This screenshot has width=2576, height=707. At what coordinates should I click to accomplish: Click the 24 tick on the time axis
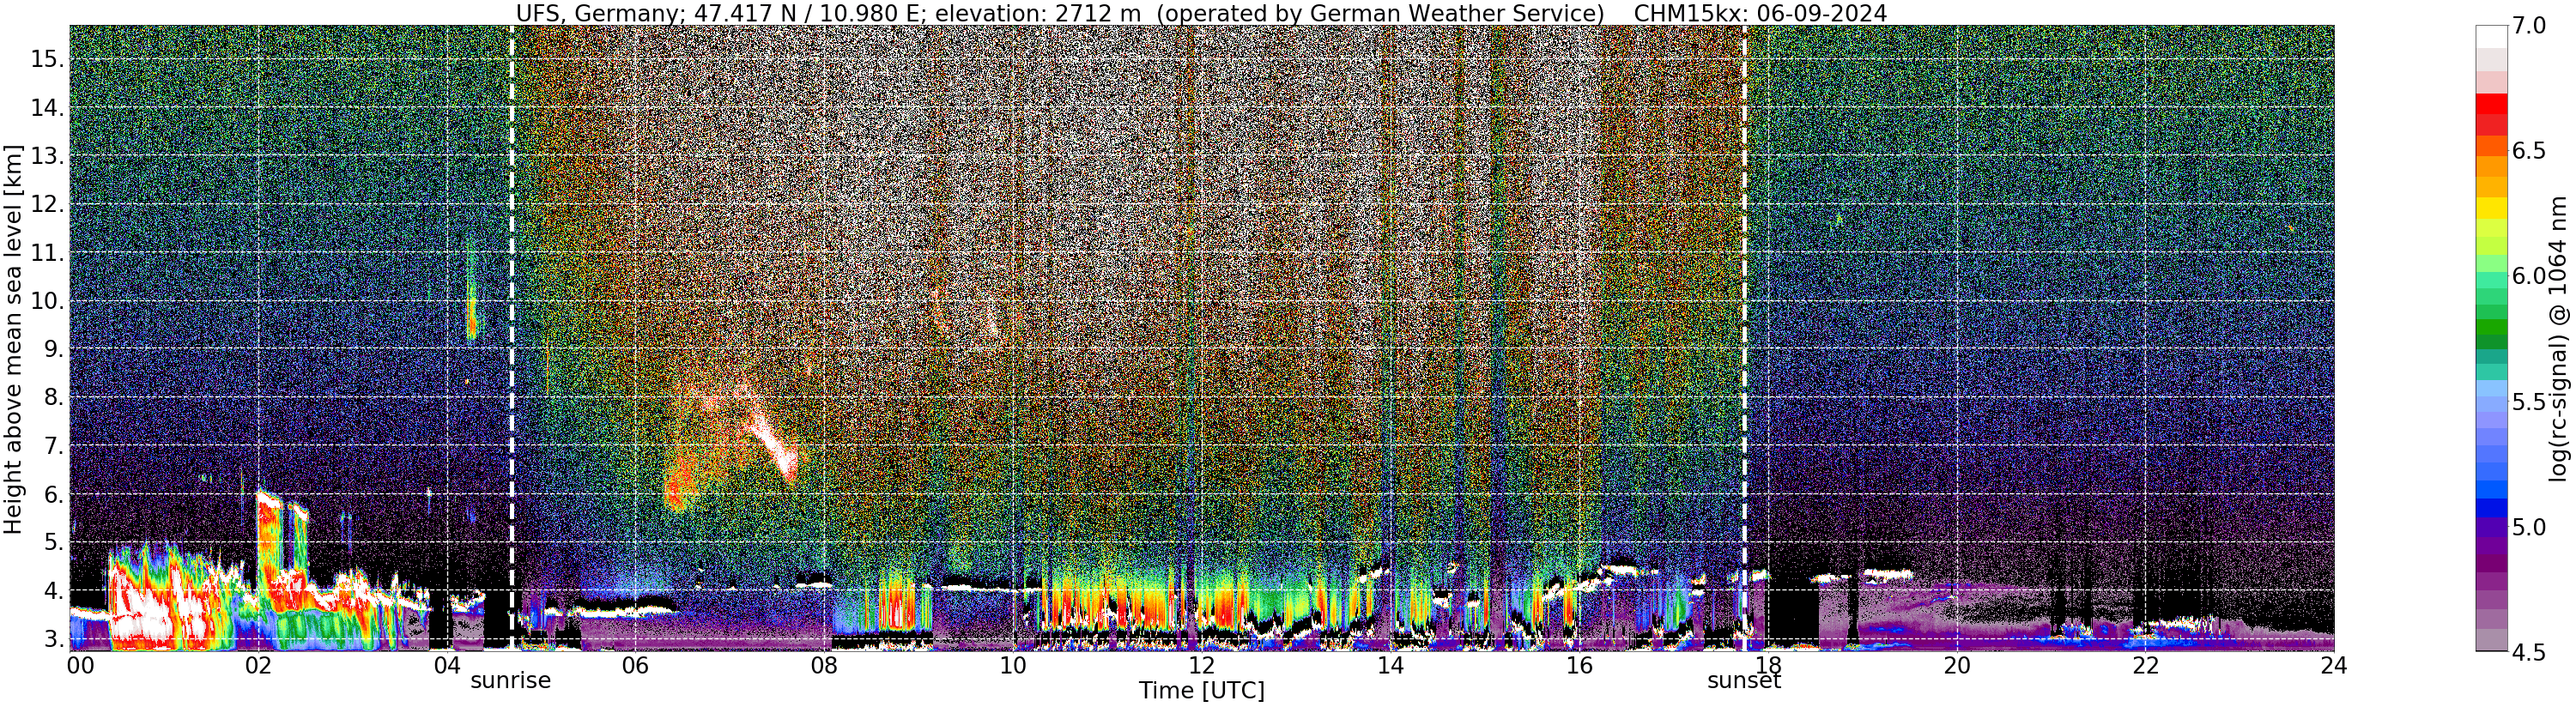coord(2333,665)
